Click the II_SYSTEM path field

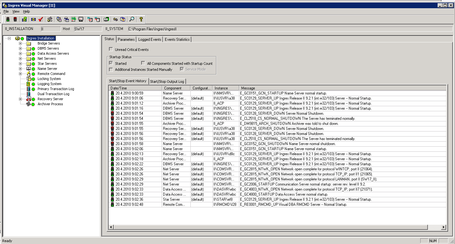pyautogui.click(x=290, y=29)
